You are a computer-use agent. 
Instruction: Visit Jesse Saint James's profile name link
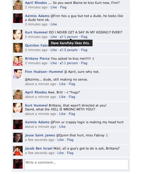(40, 135)
